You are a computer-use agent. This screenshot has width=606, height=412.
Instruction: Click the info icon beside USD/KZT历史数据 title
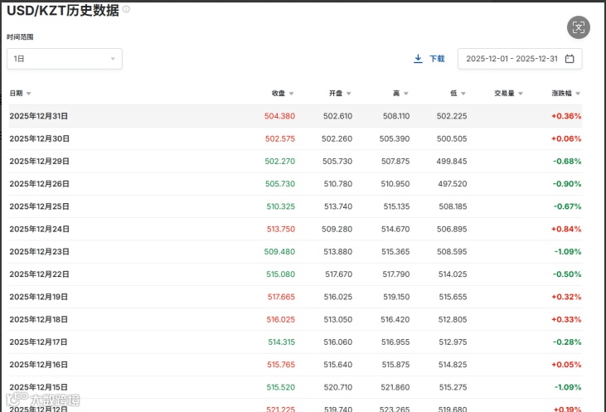point(126,9)
